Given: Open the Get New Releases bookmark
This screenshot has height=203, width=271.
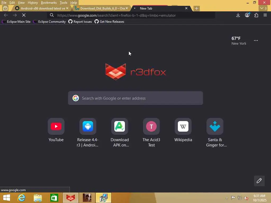Looking at the screenshot, I should [109, 22].
